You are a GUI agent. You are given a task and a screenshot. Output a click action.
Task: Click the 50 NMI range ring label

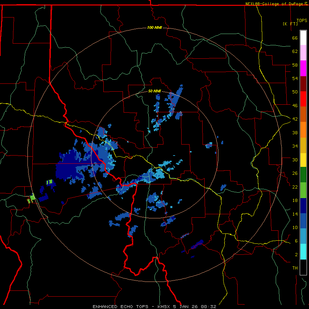[154, 91]
